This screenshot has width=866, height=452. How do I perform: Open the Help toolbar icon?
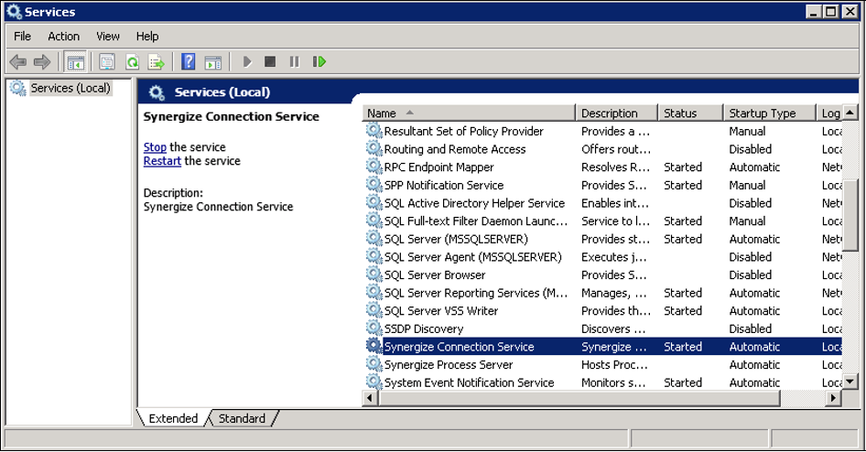[x=189, y=61]
